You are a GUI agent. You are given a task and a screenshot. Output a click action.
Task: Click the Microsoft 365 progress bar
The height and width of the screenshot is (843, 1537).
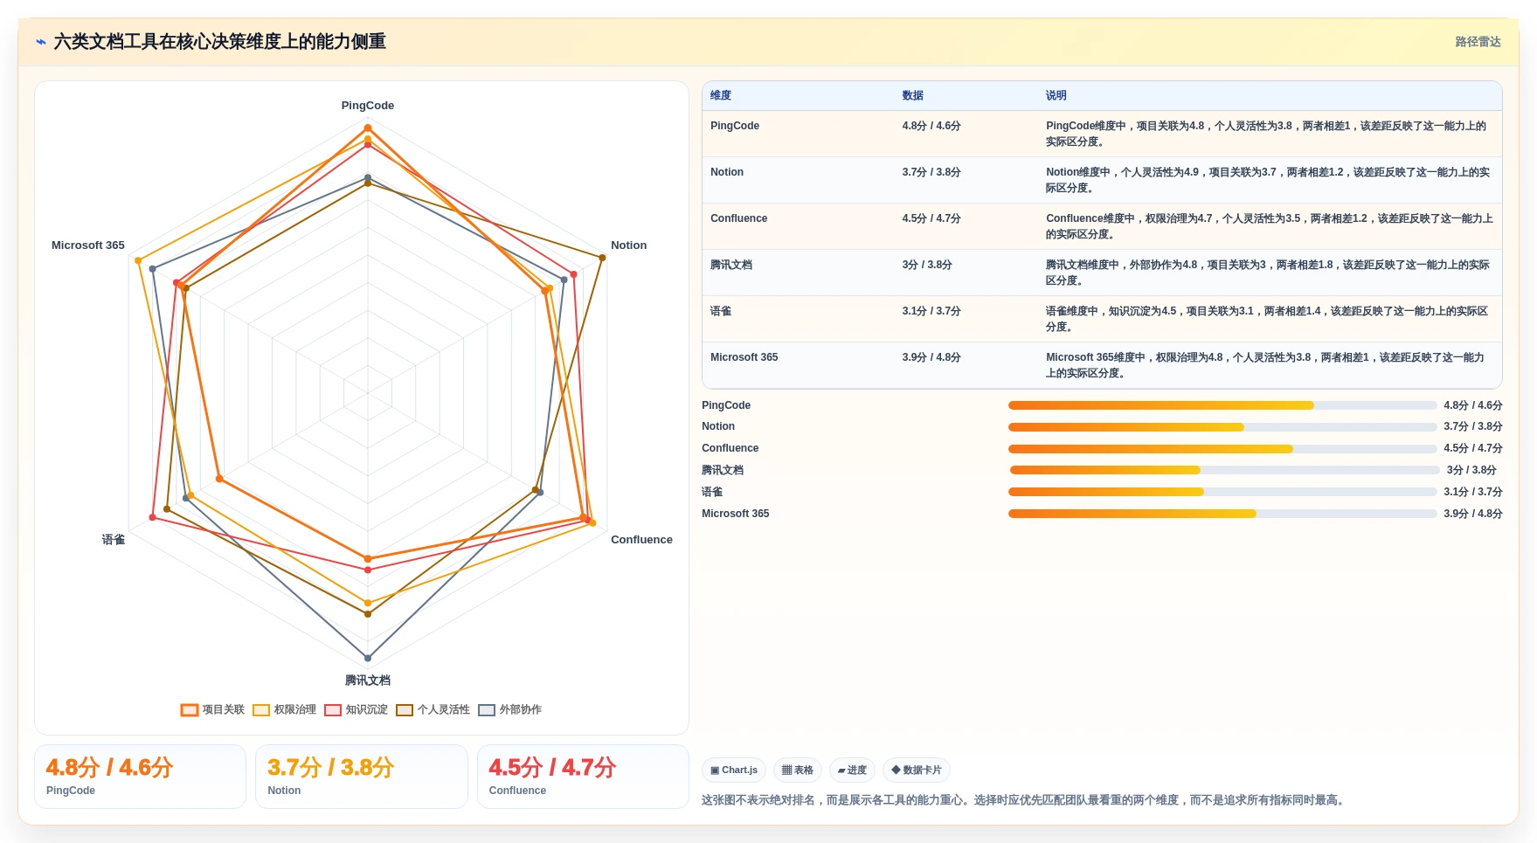pos(1222,514)
